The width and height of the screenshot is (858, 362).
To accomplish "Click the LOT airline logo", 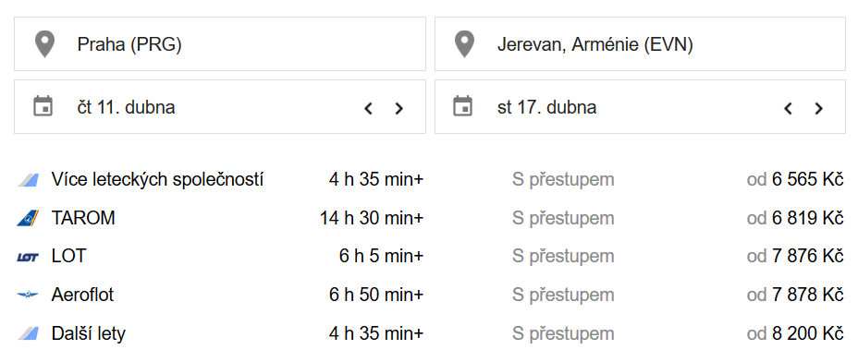I will [28, 257].
